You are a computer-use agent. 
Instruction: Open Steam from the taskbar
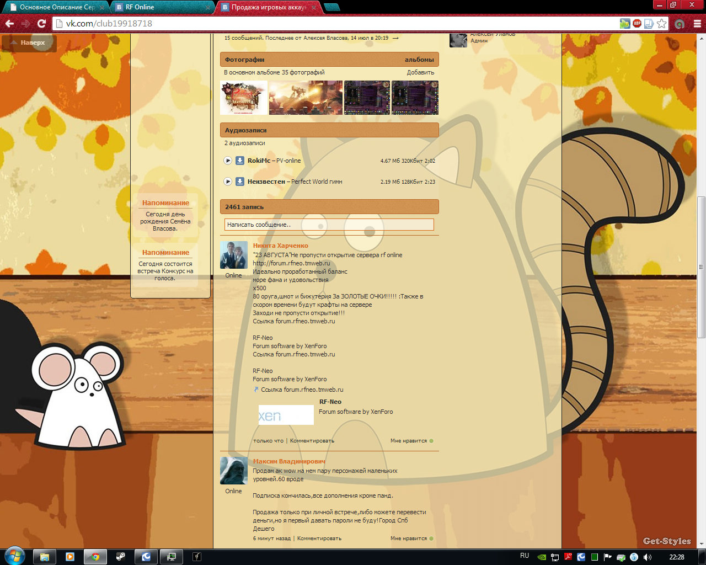tap(121, 557)
